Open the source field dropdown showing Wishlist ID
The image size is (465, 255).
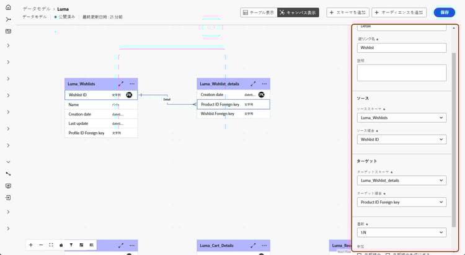(x=402, y=139)
